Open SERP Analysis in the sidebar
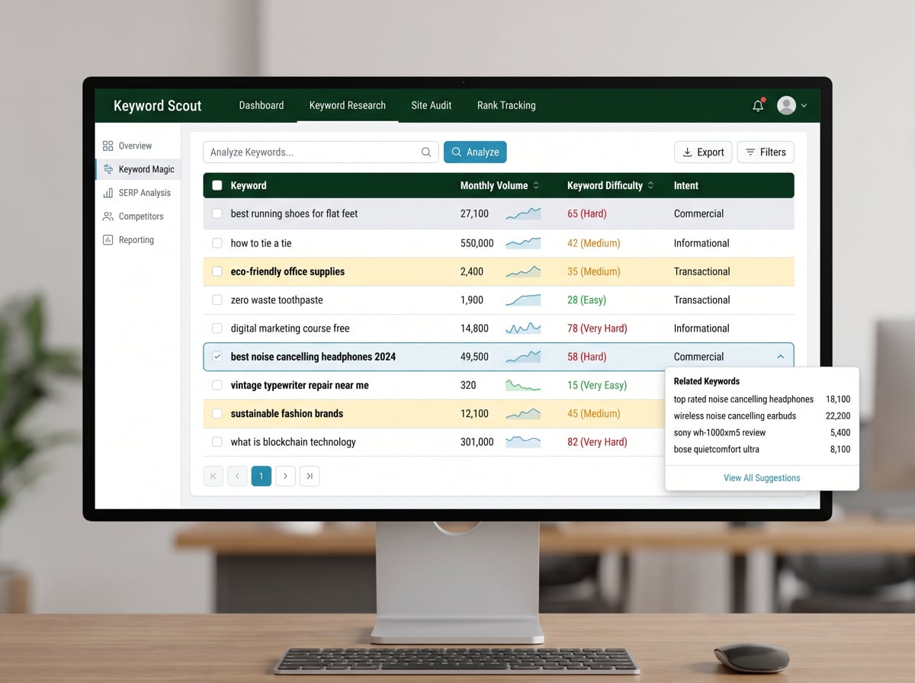 [x=138, y=193]
